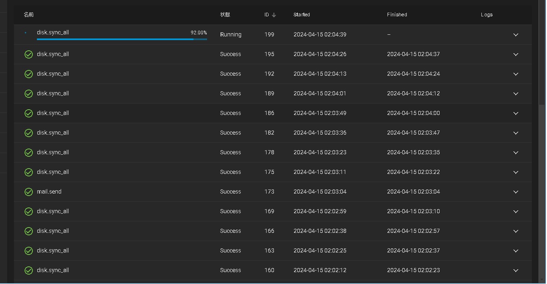This screenshot has height=284, width=547.
Task: Sort table by 名前 column header
Action: [29, 15]
